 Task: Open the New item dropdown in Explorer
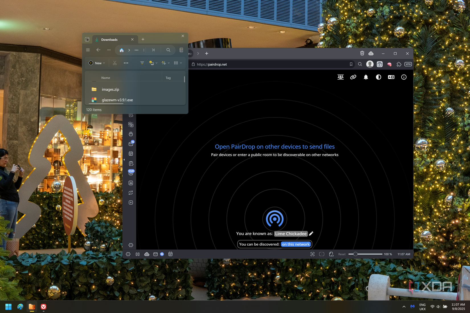click(x=97, y=63)
